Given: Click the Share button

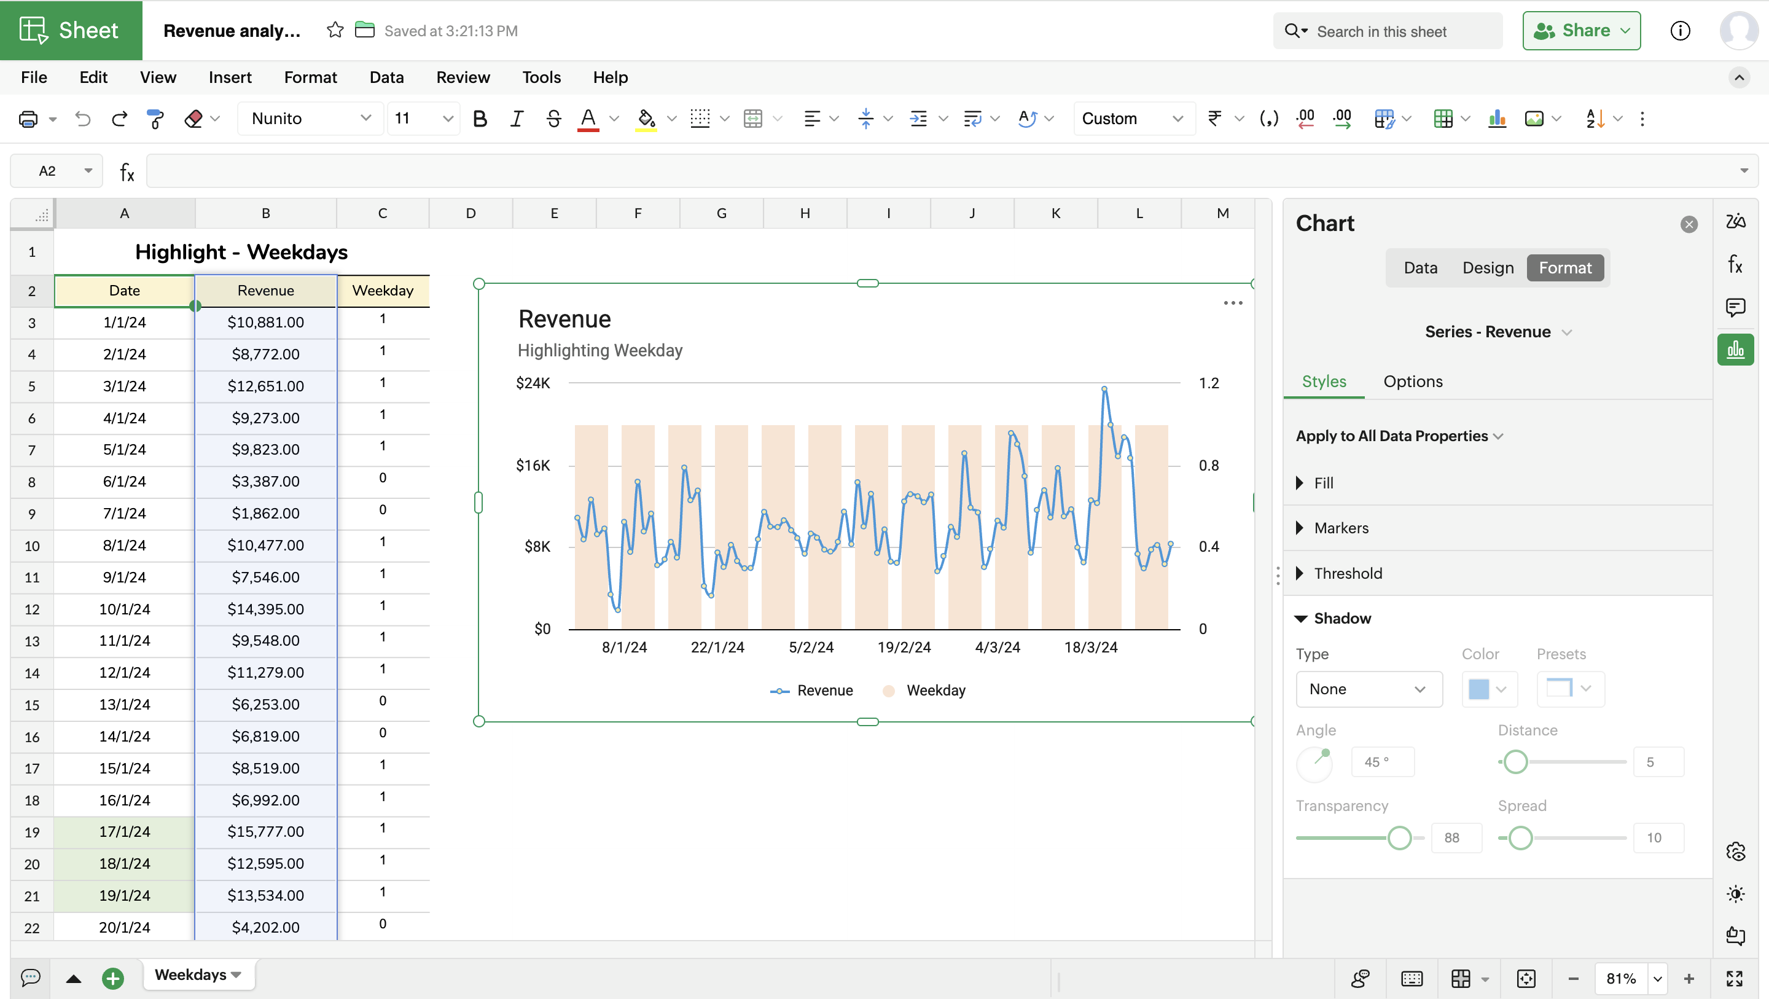Looking at the screenshot, I should coord(1581,31).
